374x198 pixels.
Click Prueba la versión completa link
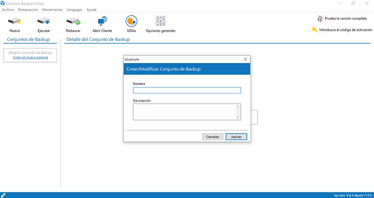click(345, 18)
